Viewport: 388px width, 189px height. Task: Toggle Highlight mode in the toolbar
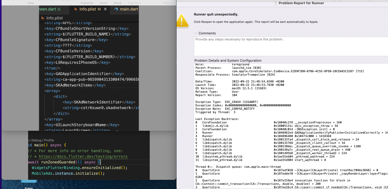click(x=134, y=3)
